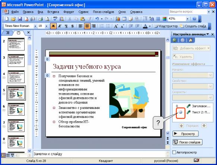This screenshot has width=217, height=165.
Task: Open a file with the Open folder icon
Action: pos(13,19)
